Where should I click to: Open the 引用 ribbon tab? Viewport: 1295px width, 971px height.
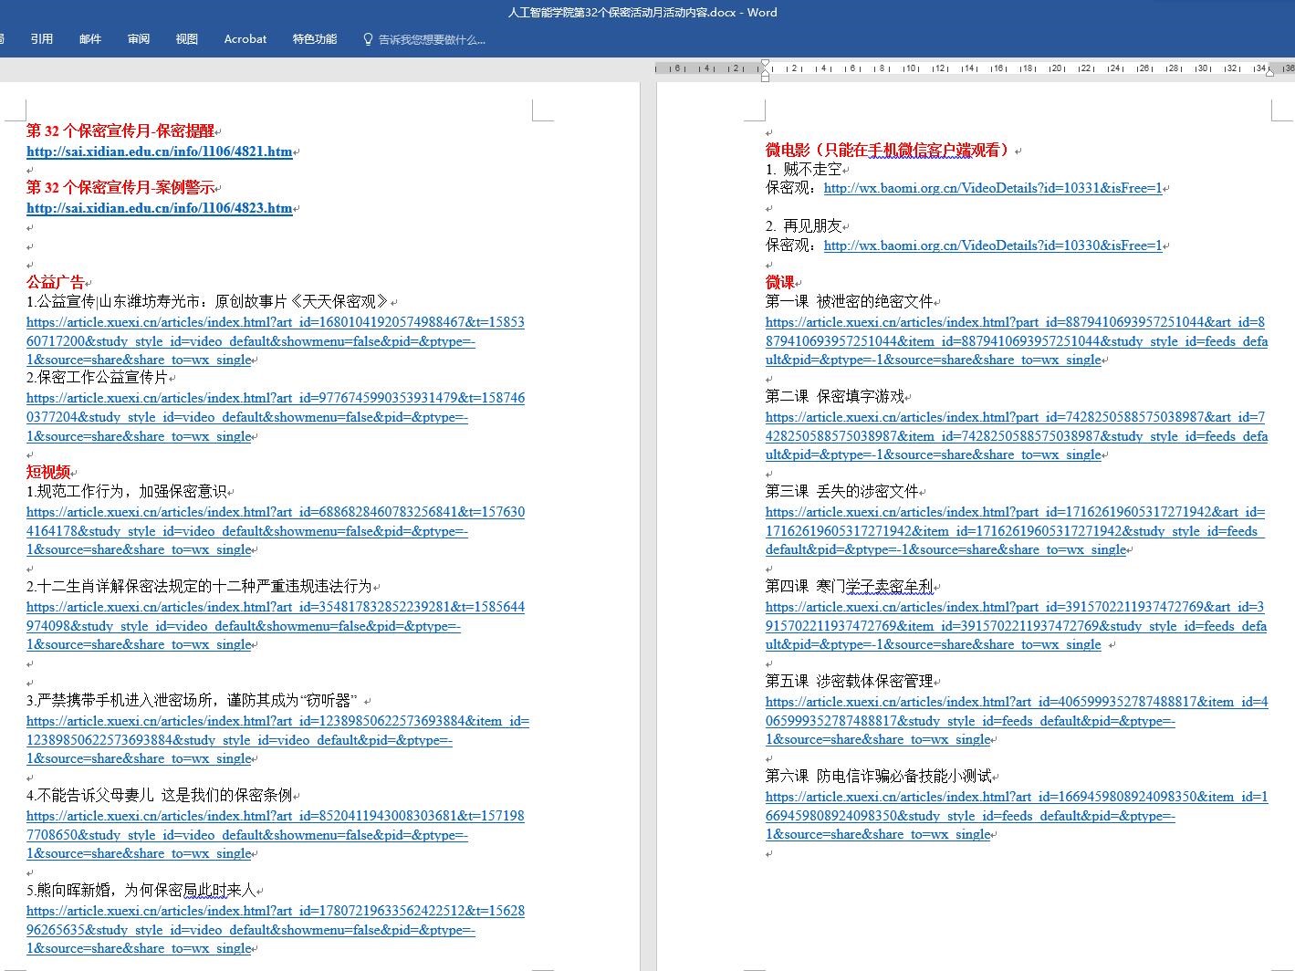tap(42, 39)
